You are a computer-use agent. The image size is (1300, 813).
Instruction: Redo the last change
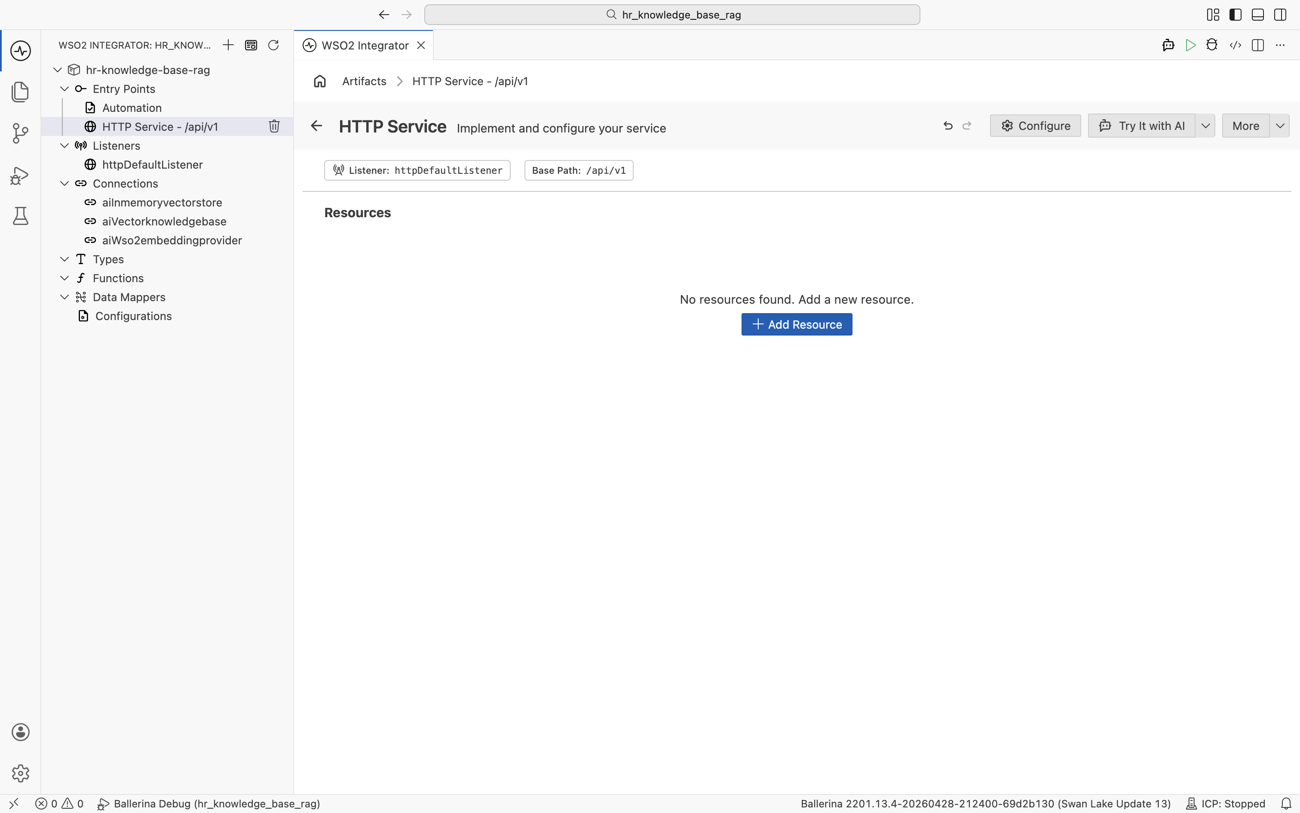point(967,126)
